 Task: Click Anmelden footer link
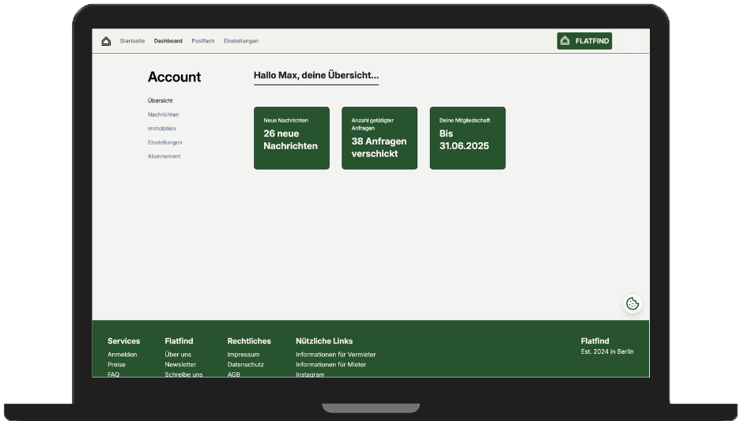click(123, 355)
